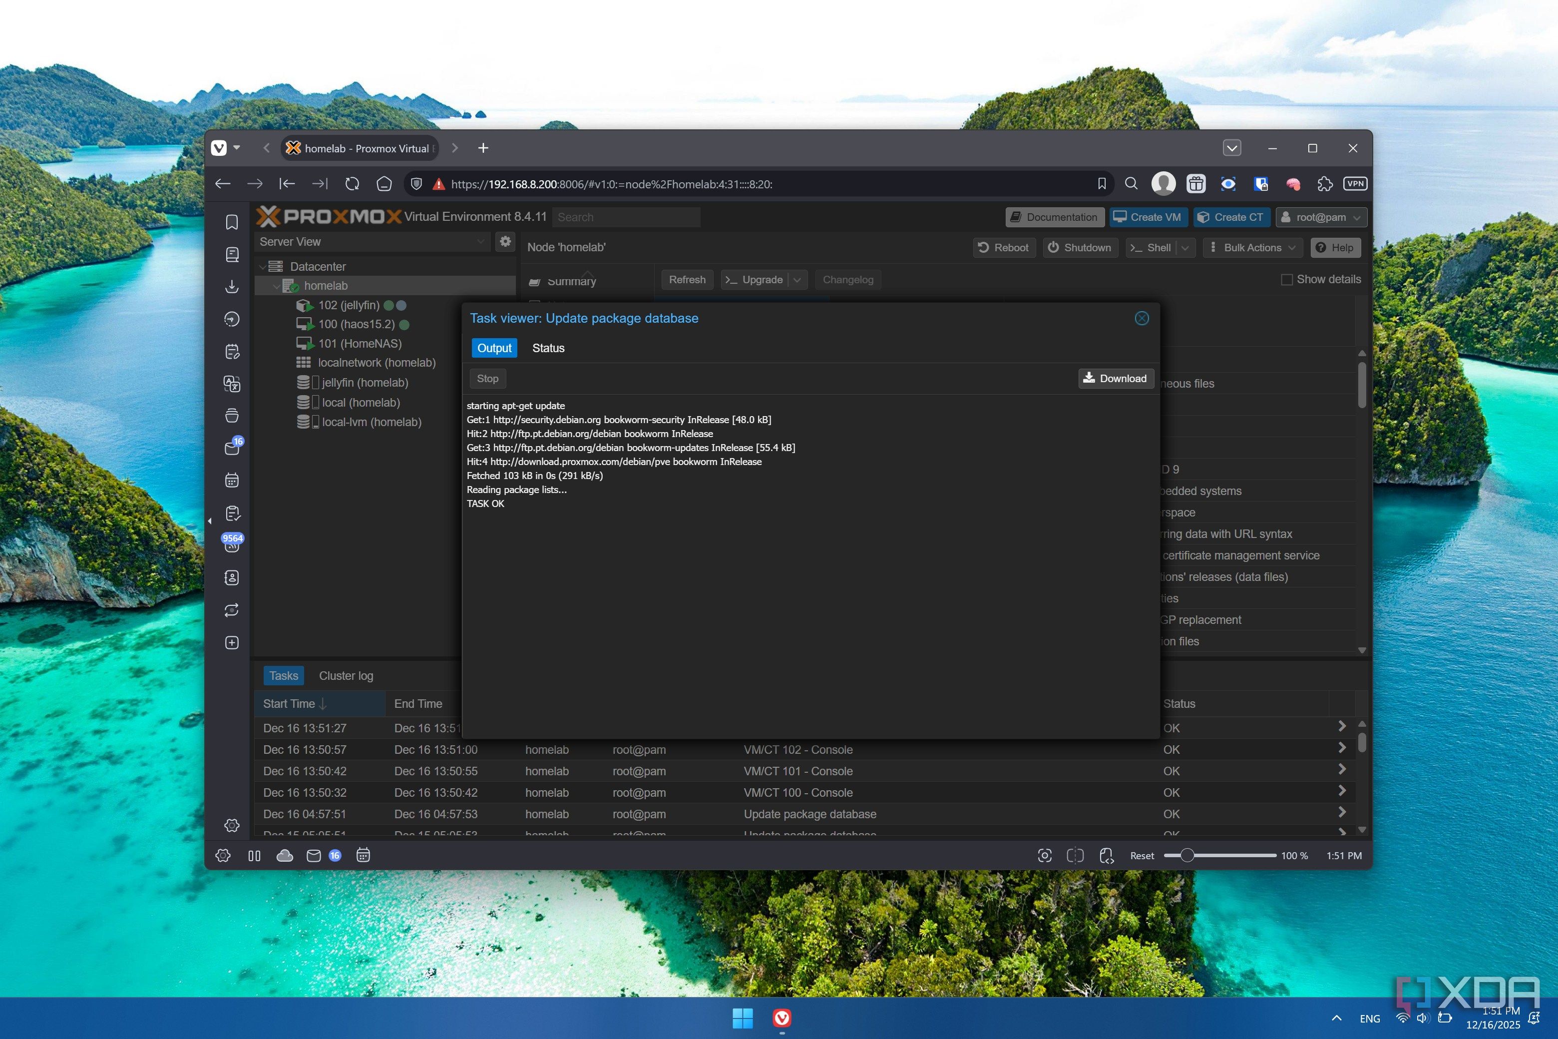
Task: Click the bookmark page icon in the address bar
Action: (x=1102, y=184)
